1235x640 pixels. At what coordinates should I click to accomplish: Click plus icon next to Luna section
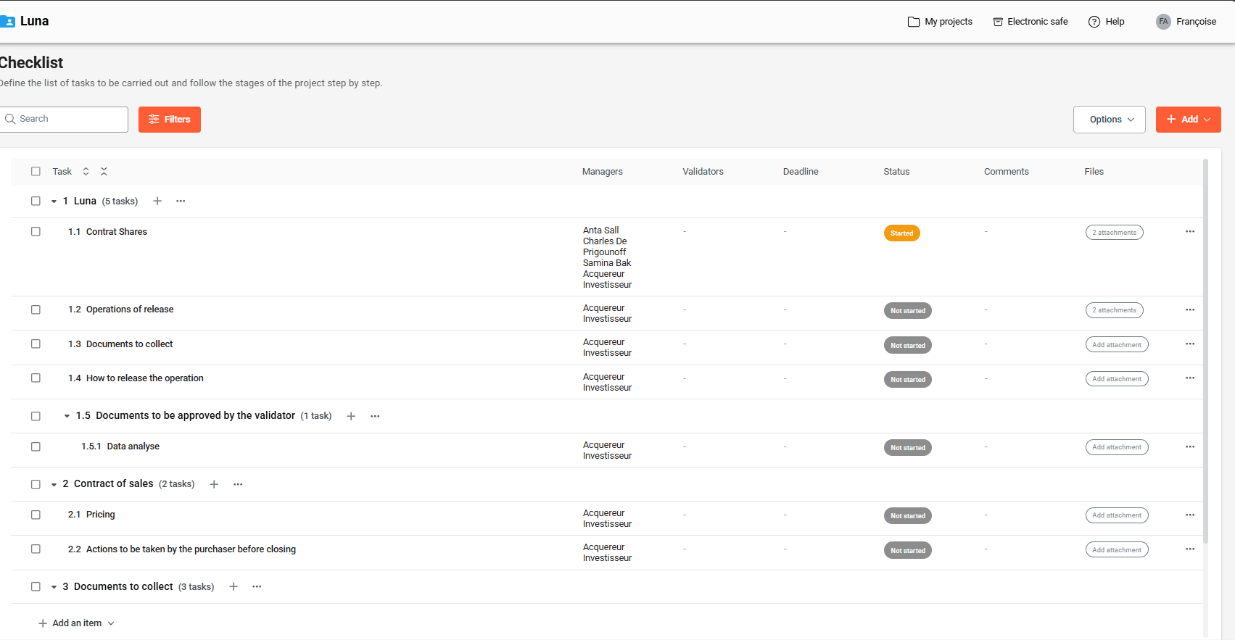pos(157,201)
